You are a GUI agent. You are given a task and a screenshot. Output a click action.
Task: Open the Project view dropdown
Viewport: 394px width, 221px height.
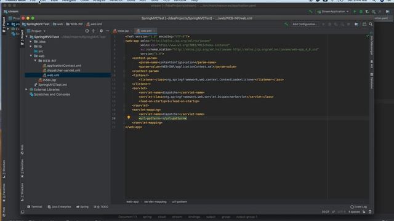click(36, 31)
